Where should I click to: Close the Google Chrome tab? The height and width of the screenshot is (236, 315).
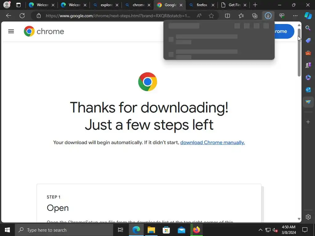point(181,5)
